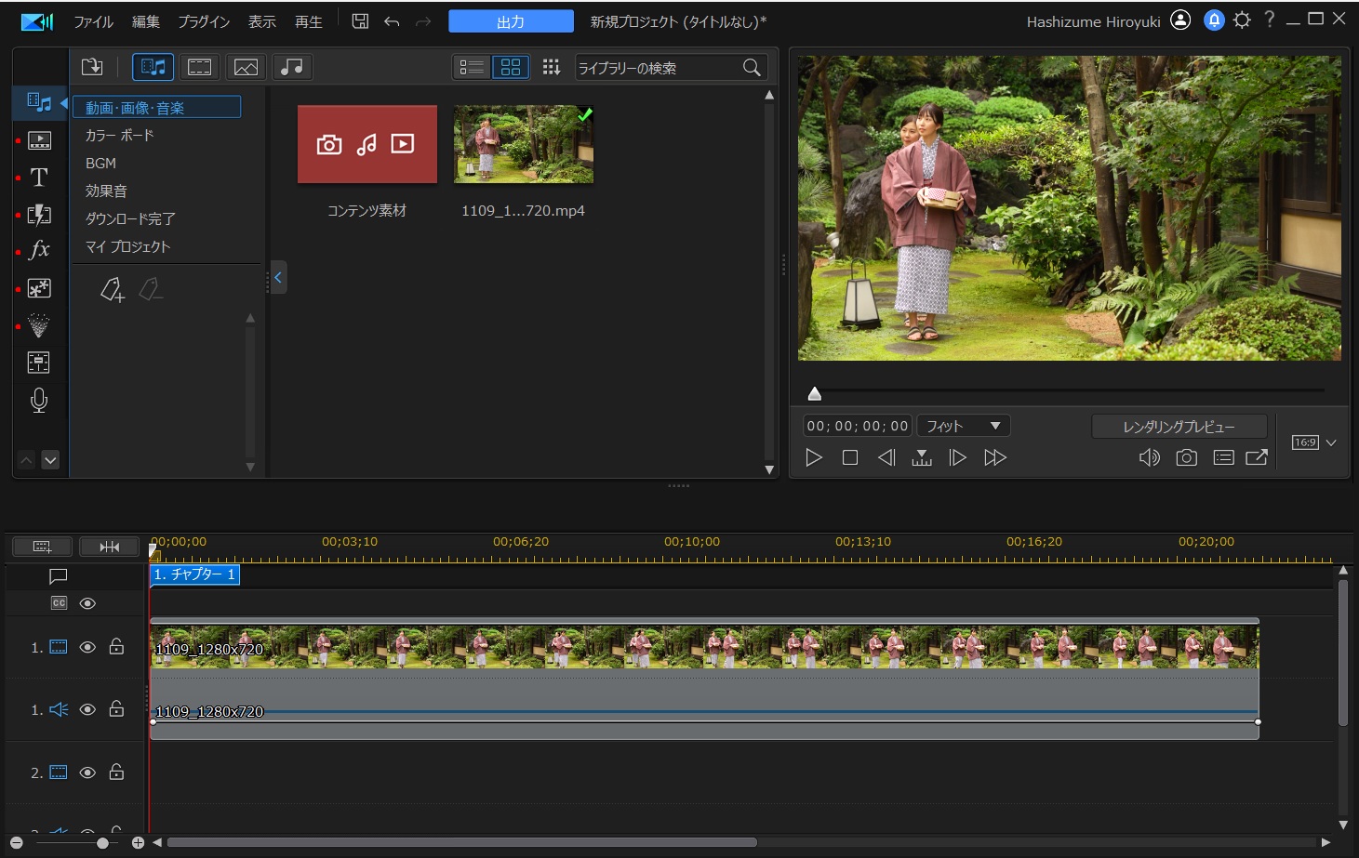Click the レンダリングプレビュー button
The width and height of the screenshot is (1359, 858).
tap(1179, 427)
